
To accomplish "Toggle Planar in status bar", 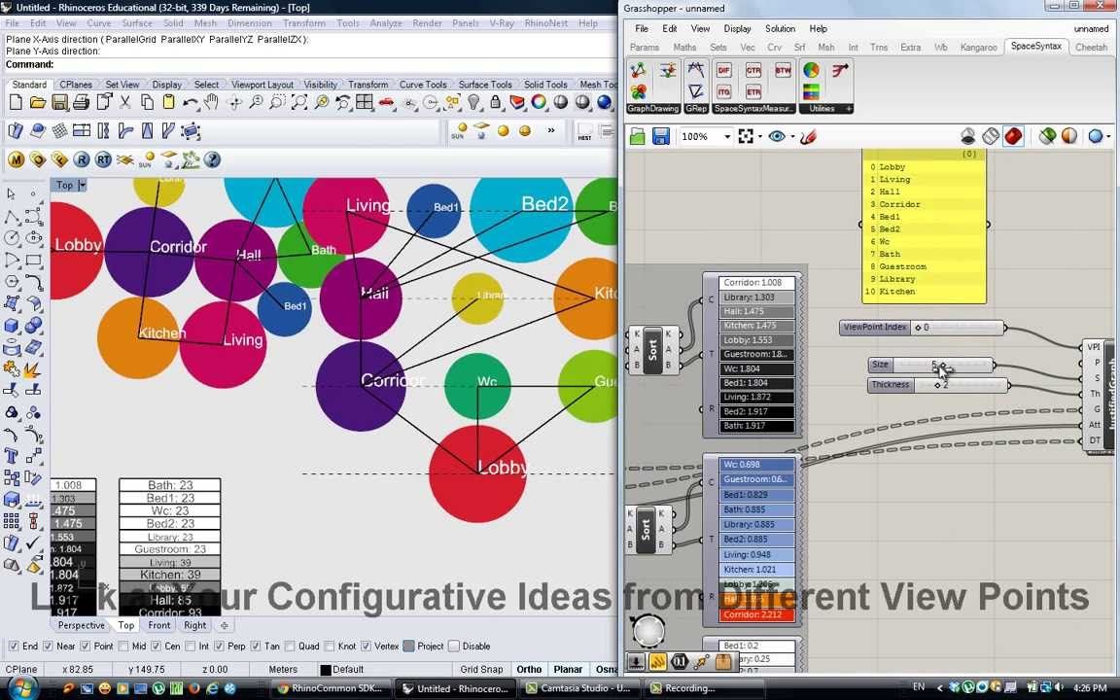I will [x=568, y=669].
